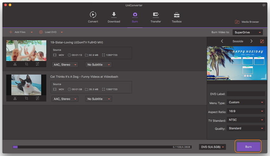Image resolution: width=270 pixels, height=156 pixels.
Task: Click the Load DVD button
Action: click(48, 32)
